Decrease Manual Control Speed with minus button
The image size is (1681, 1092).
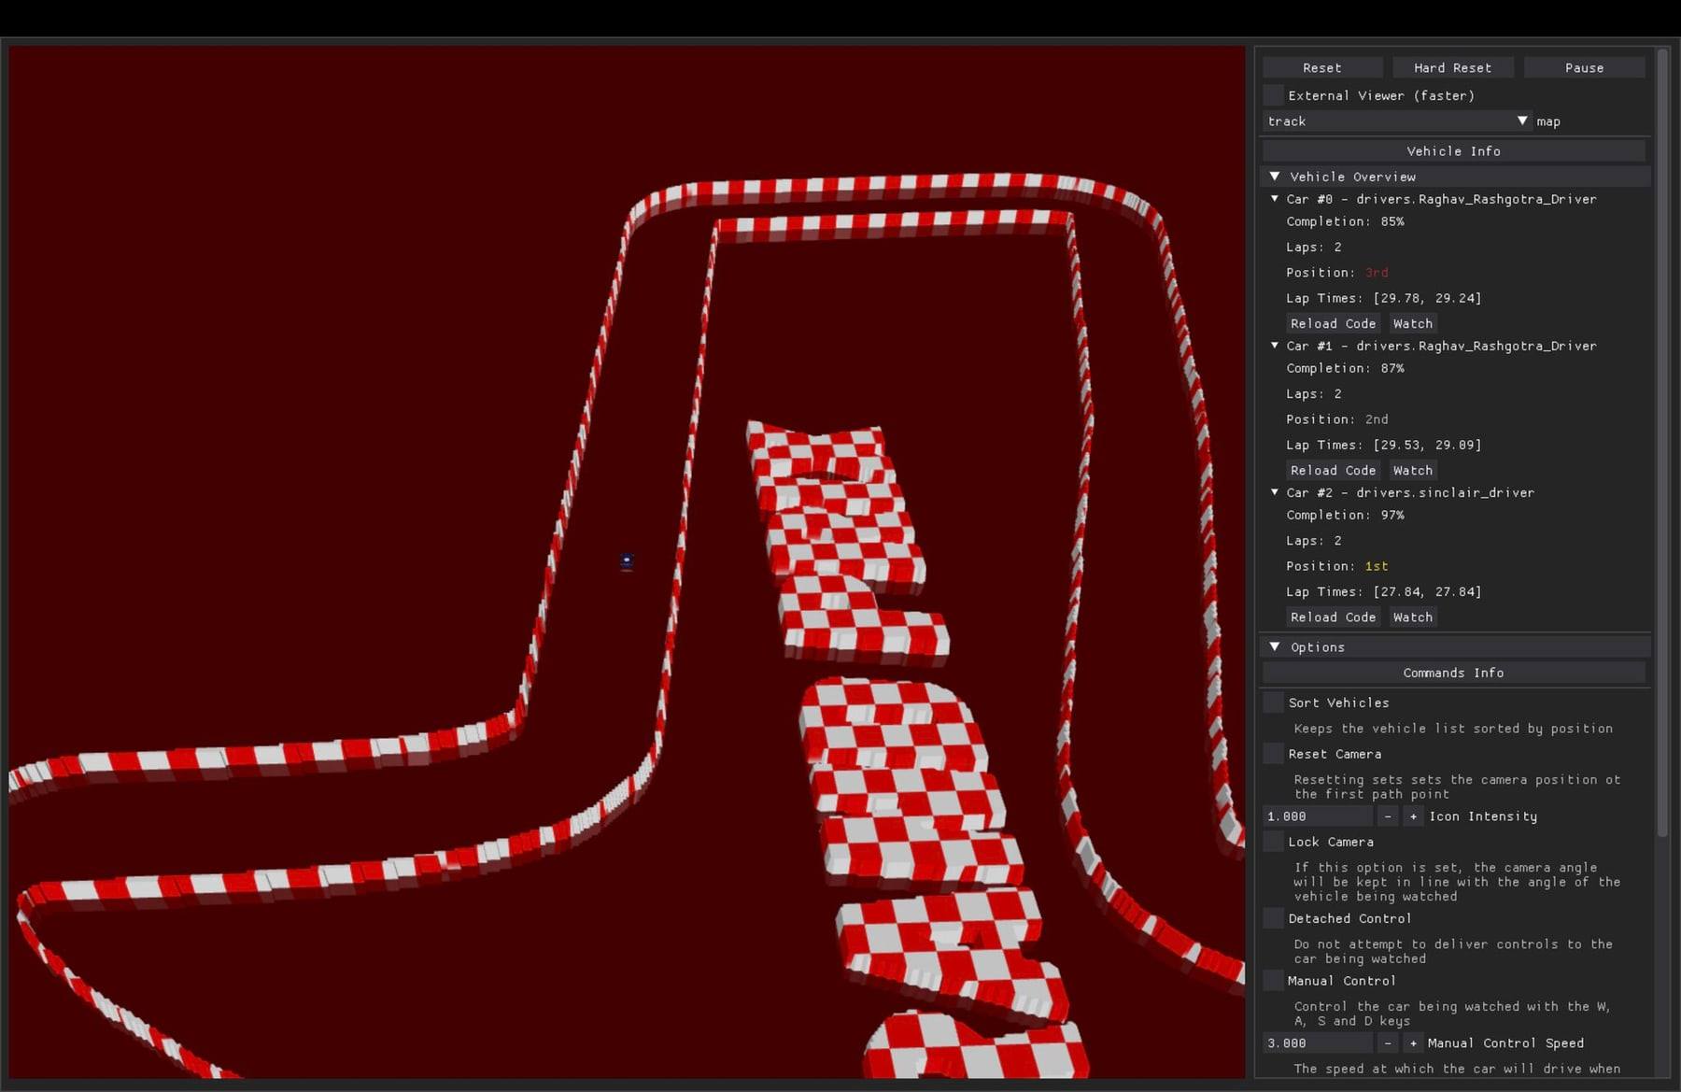(x=1388, y=1043)
